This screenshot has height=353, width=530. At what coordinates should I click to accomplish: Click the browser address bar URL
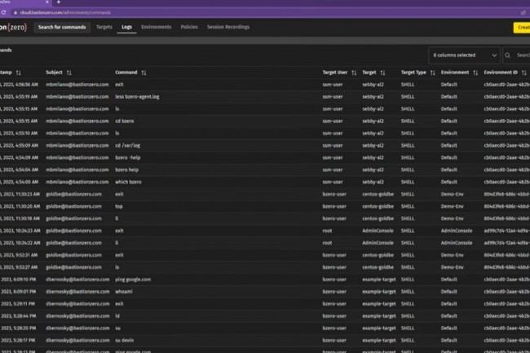tap(65, 12)
